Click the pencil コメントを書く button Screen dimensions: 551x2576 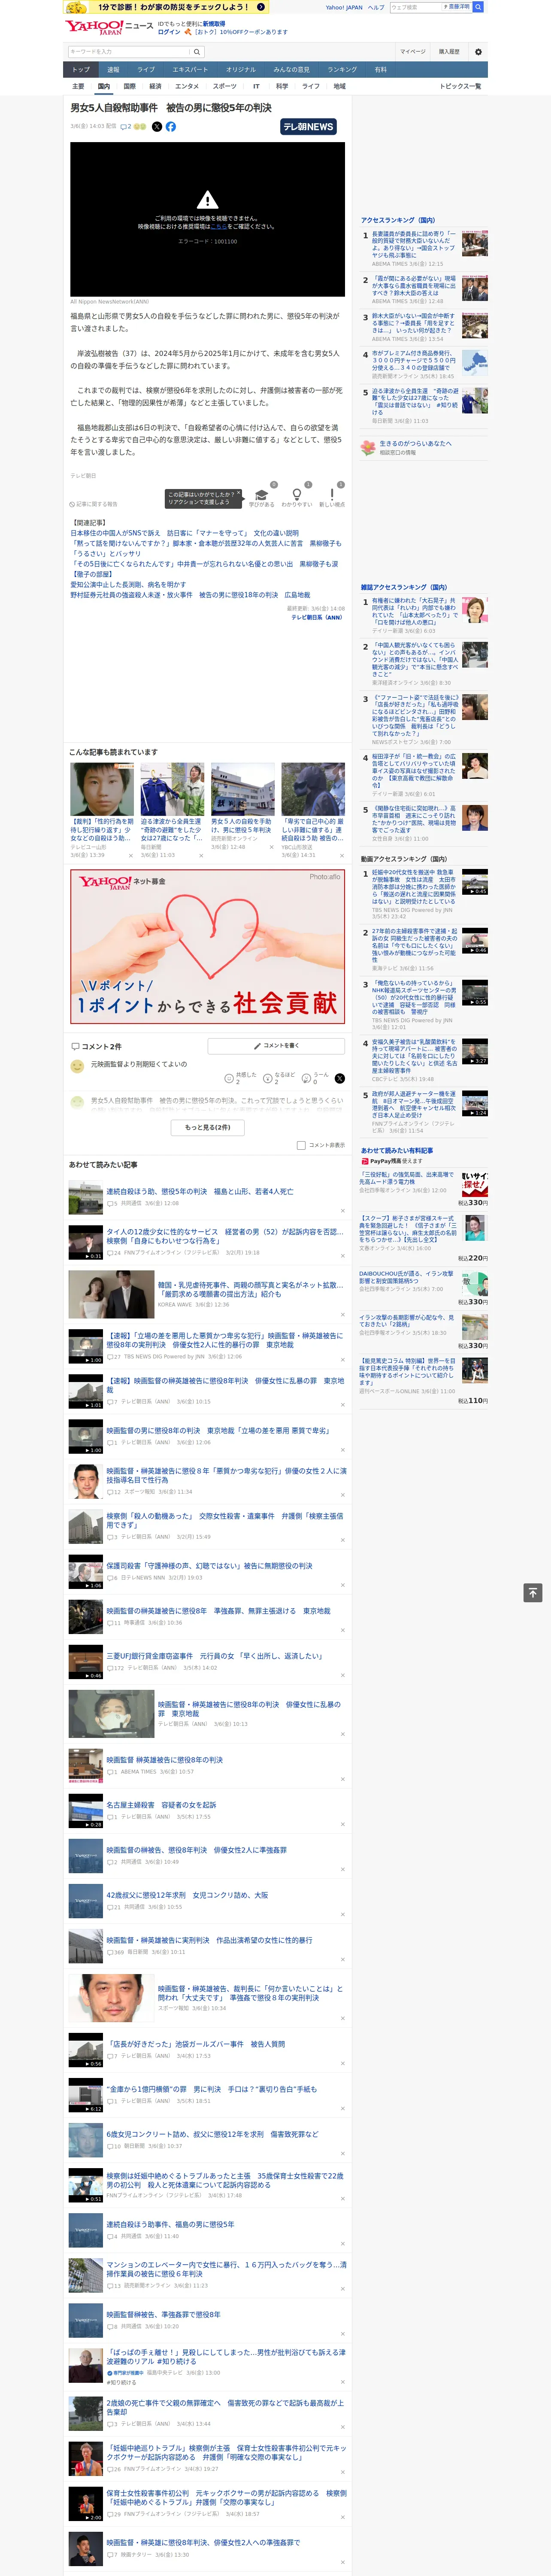277,1045
